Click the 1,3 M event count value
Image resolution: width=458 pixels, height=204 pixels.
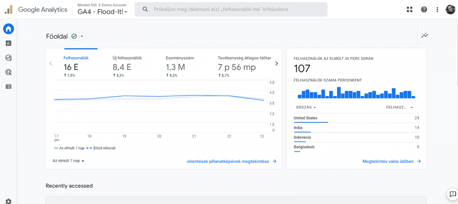(x=176, y=67)
